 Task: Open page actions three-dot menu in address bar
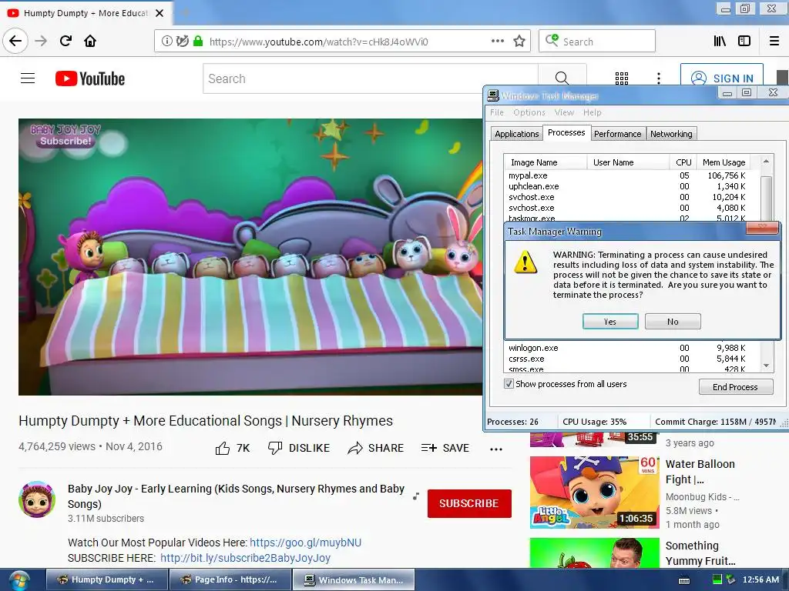click(x=497, y=42)
